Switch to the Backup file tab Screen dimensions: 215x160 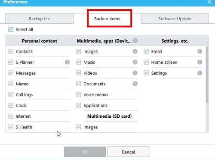40,19
